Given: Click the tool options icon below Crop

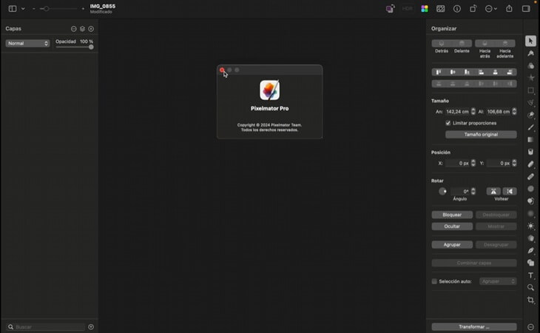Looking at the screenshot, I should (530, 327).
